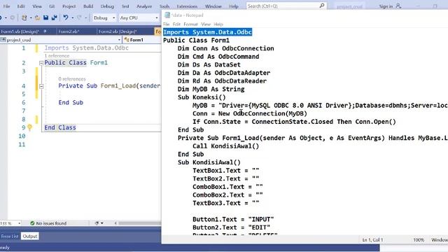Open Notepad Help menu
The height and width of the screenshot is (252, 448).
tap(218, 24)
